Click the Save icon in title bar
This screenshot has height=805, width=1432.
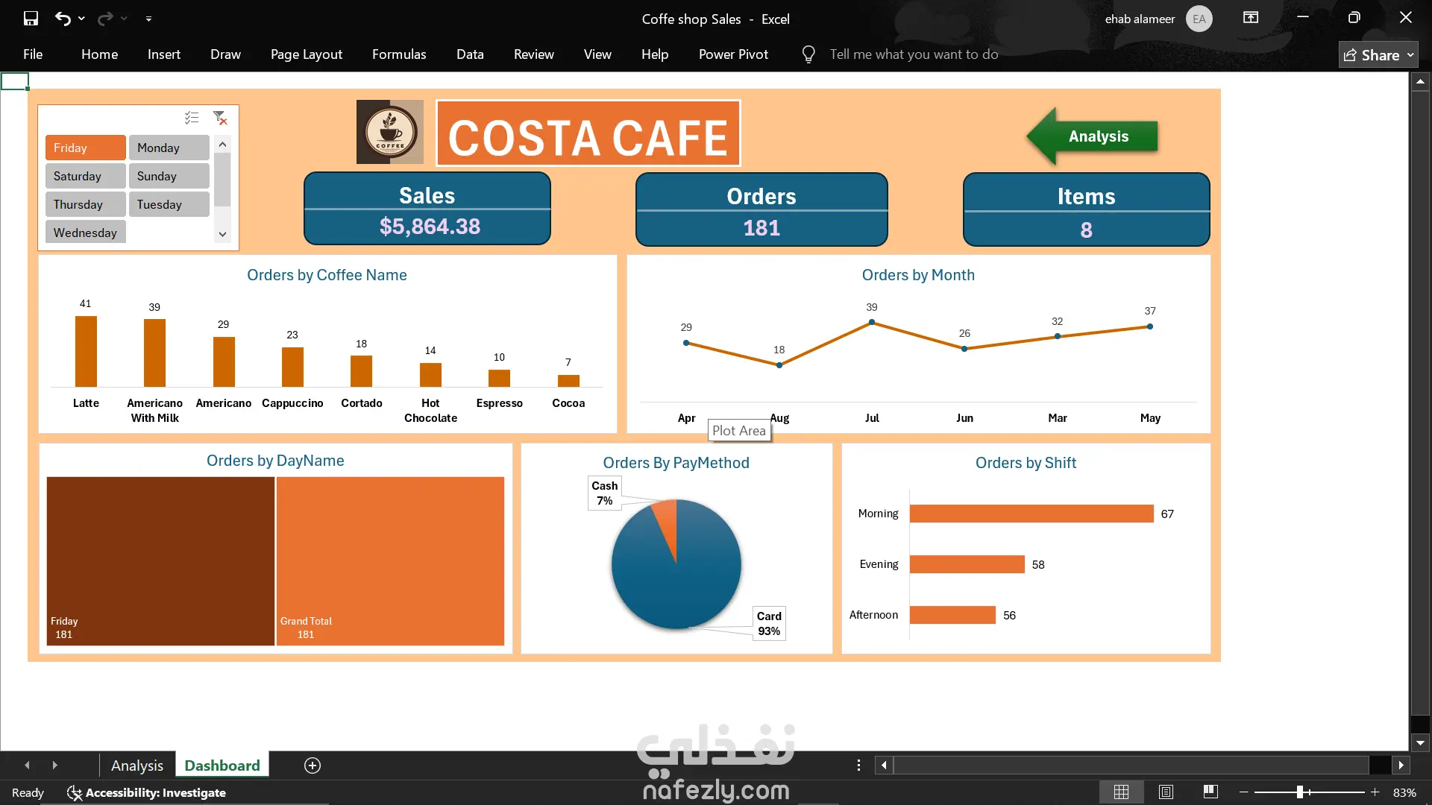(31, 19)
